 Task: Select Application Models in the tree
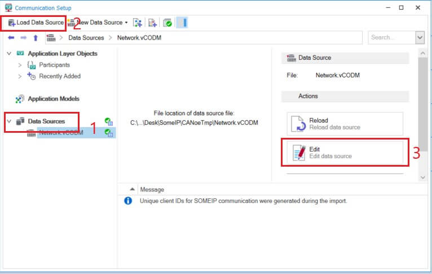tap(53, 99)
